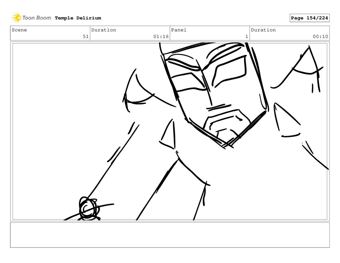Image resolution: width=340 pixels, height=263 pixels.
Task: Click the 'Panel' header label
Action: pyautogui.click(x=179, y=30)
